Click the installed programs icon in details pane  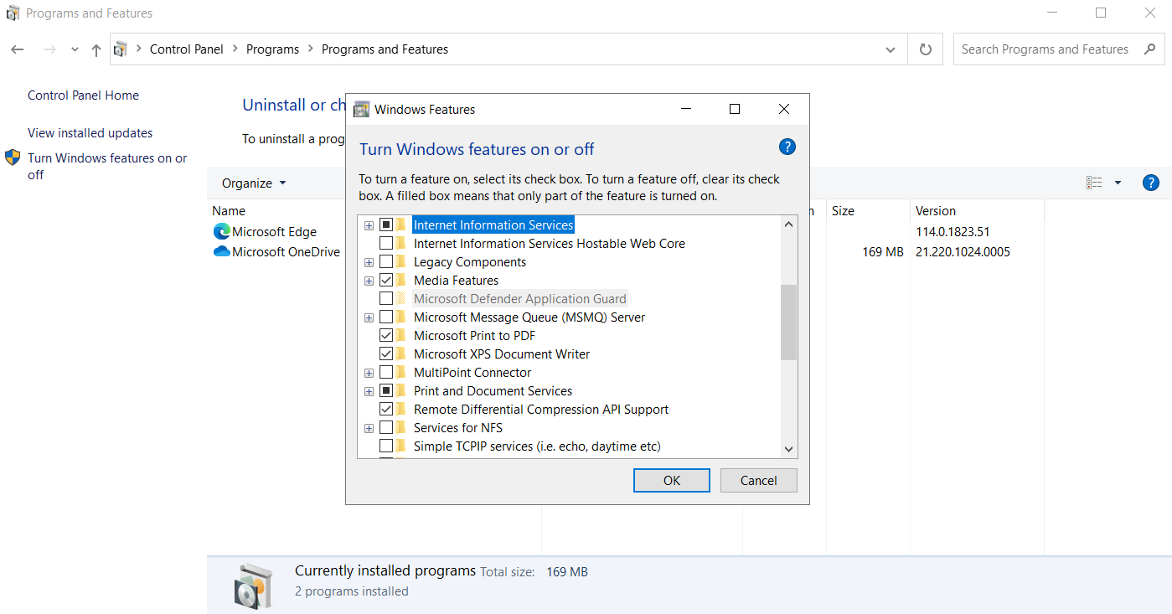point(254,586)
